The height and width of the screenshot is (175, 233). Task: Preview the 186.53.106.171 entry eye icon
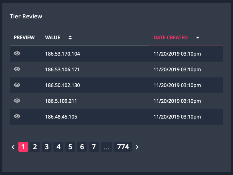click(17, 69)
